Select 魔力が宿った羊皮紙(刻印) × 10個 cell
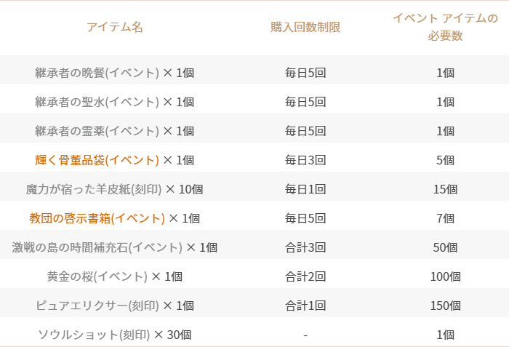509x347 pixels. coord(115,189)
